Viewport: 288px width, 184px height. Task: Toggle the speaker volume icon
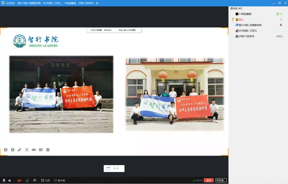click(x=10, y=180)
